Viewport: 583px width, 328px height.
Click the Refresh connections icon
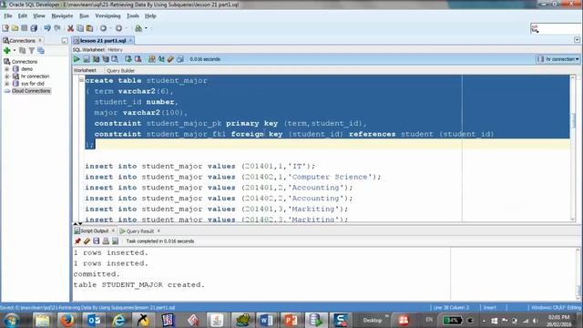[22, 51]
